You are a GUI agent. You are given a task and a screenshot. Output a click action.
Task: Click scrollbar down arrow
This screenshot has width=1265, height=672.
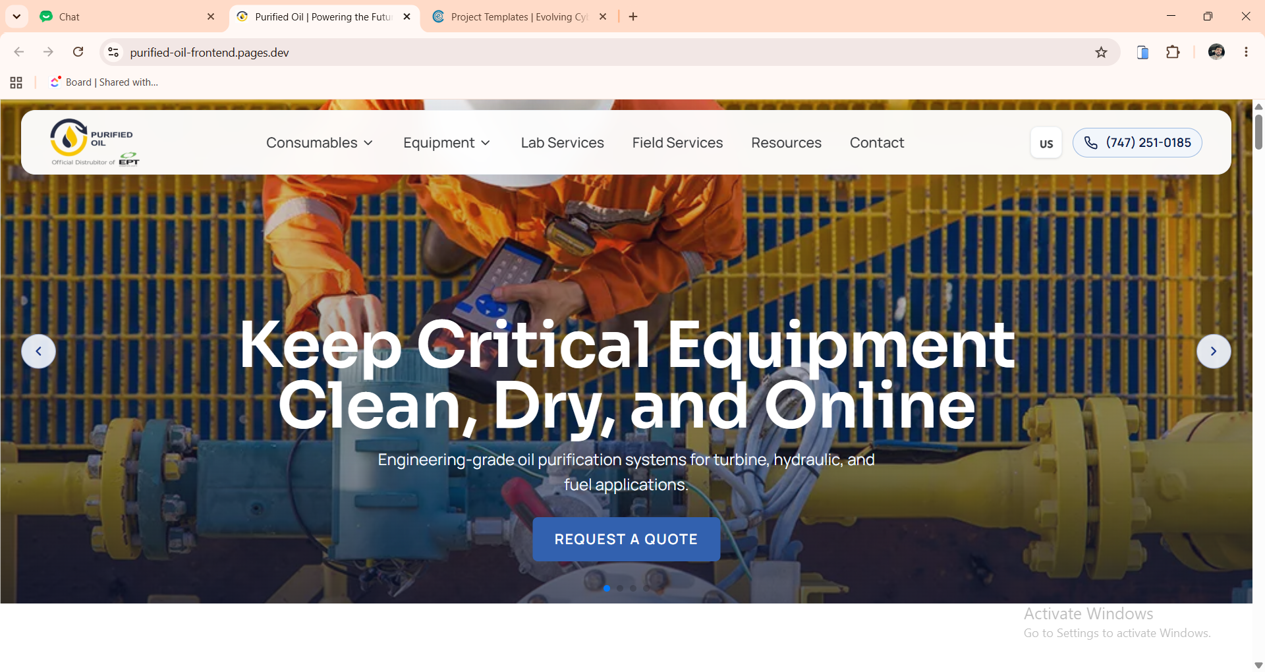(1258, 665)
